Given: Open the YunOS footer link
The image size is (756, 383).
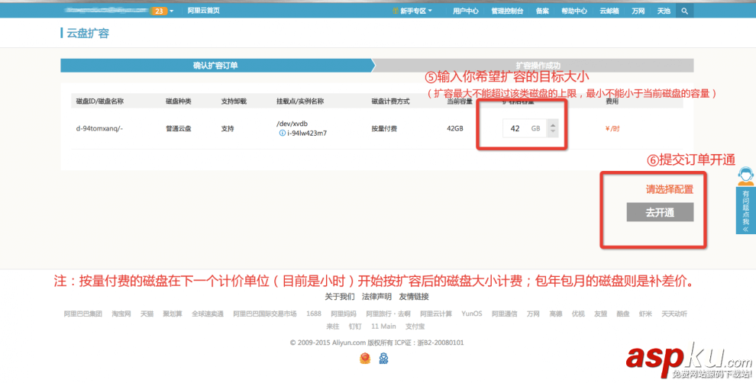Looking at the screenshot, I should pyautogui.click(x=471, y=314).
